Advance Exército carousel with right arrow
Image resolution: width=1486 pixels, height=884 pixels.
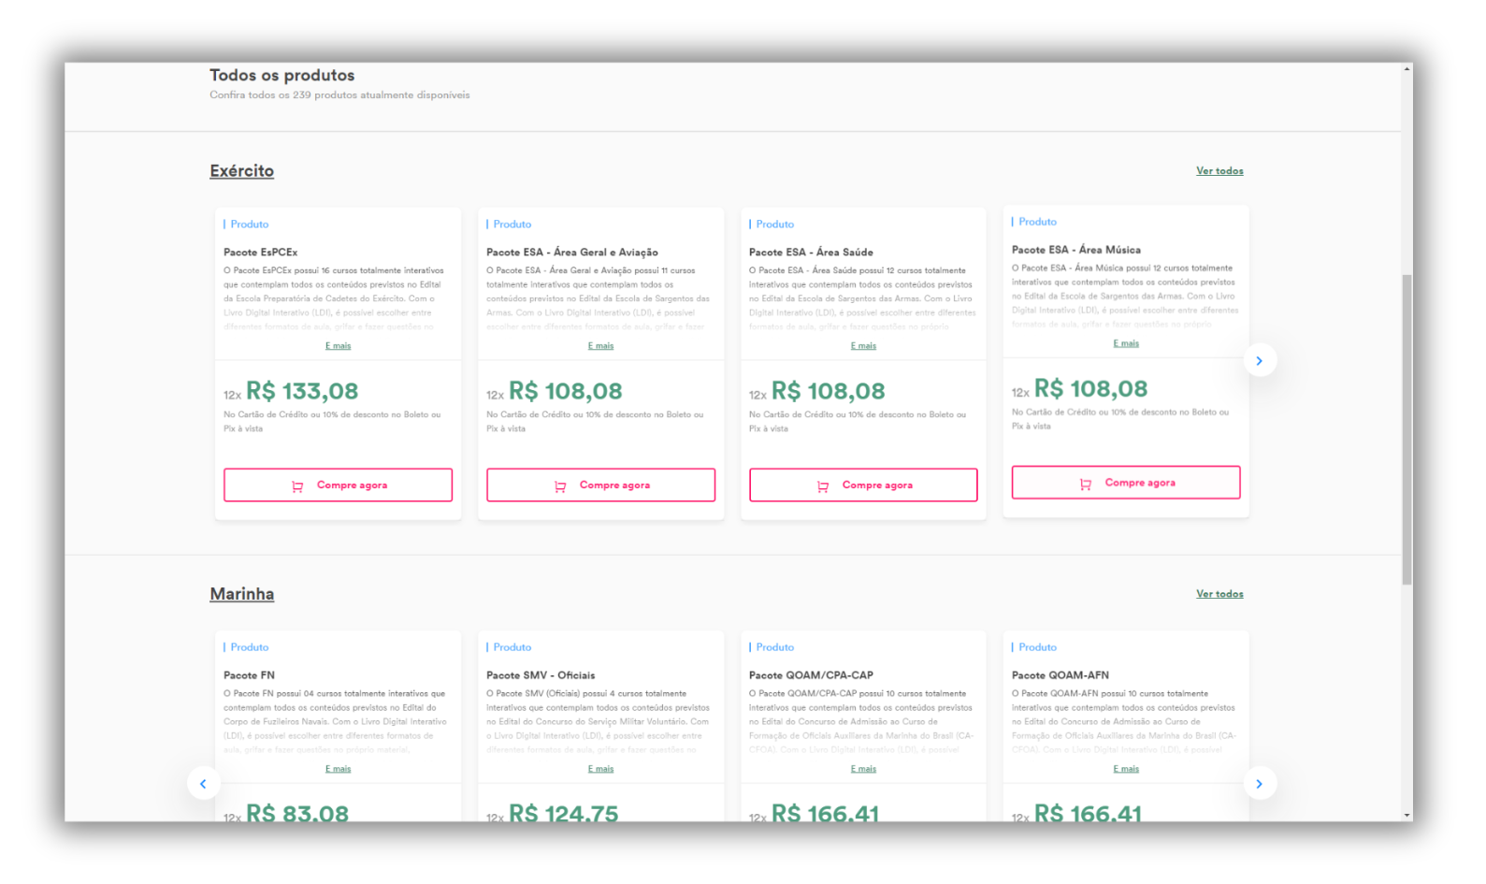1260,361
